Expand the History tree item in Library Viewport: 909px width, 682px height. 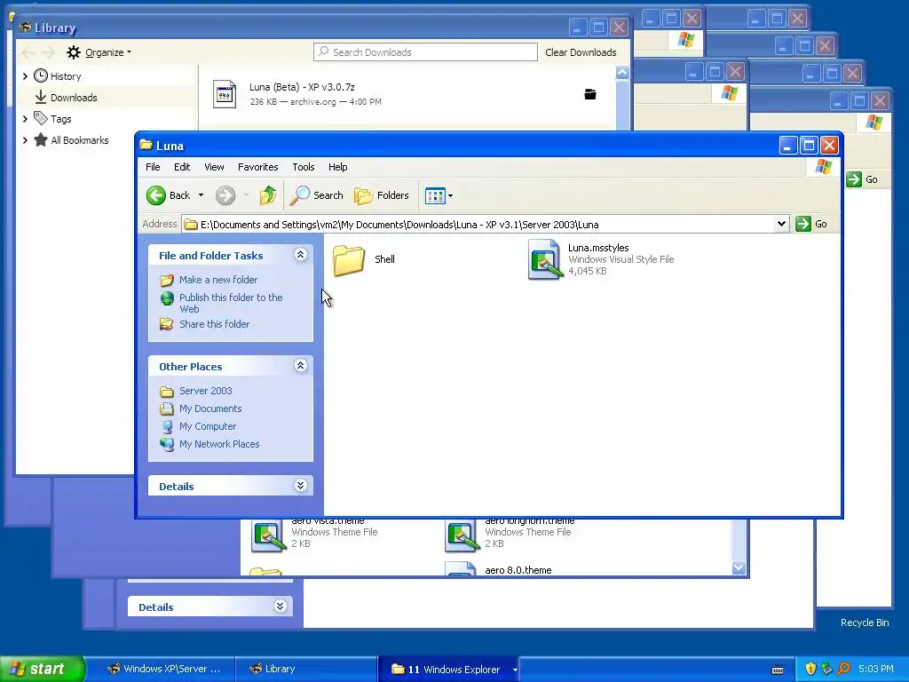tap(25, 76)
